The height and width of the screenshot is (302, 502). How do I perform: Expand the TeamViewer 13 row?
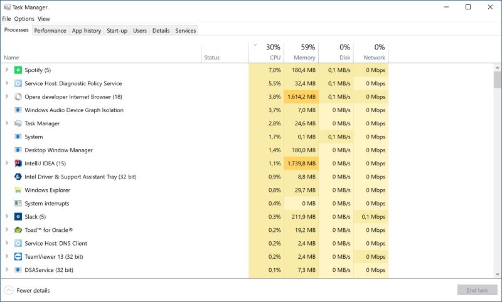click(7, 256)
